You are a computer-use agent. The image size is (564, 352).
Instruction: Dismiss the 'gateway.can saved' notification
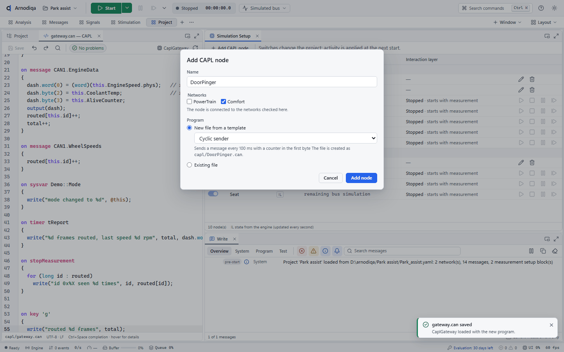coord(551,325)
